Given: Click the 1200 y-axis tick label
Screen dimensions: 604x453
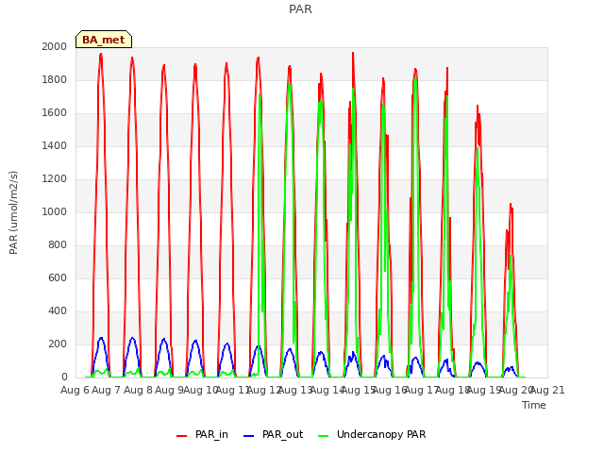Looking at the screenshot, I should point(55,179).
